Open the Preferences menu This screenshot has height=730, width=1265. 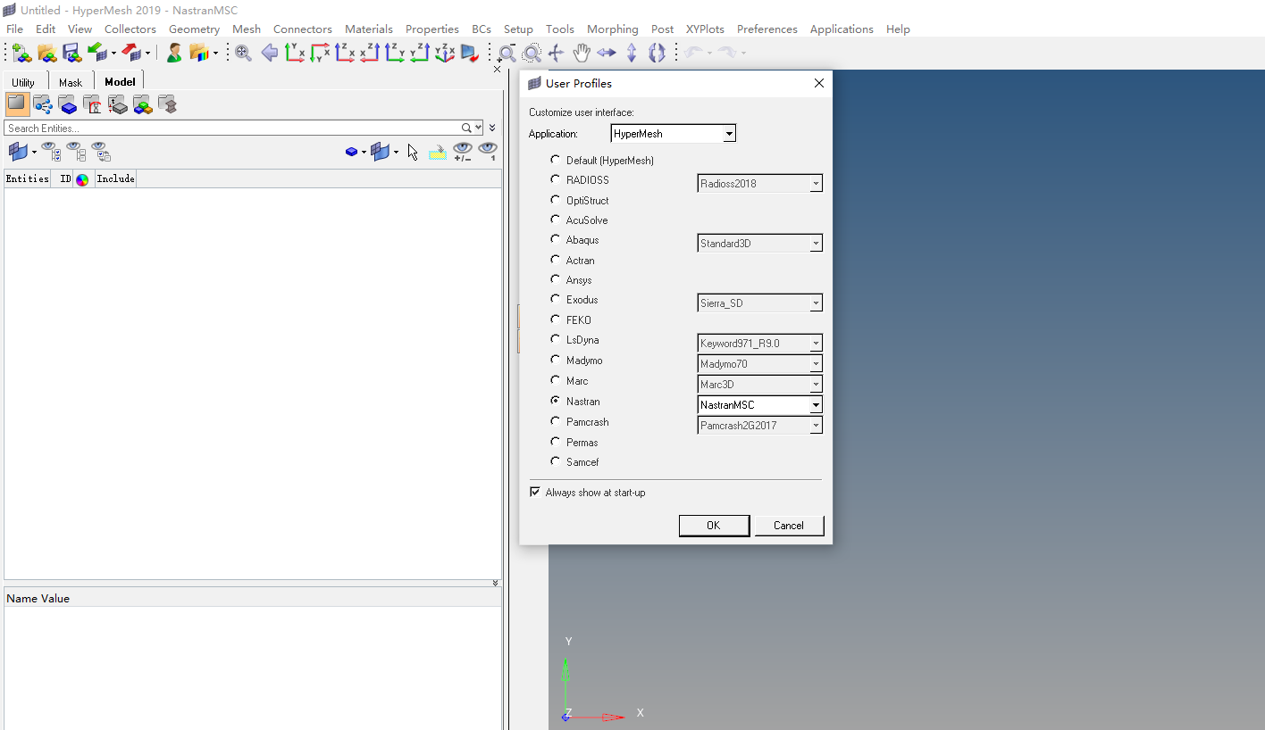coord(767,29)
